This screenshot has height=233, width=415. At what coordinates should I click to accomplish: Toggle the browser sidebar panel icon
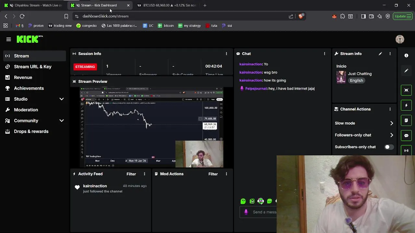coord(363,16)
